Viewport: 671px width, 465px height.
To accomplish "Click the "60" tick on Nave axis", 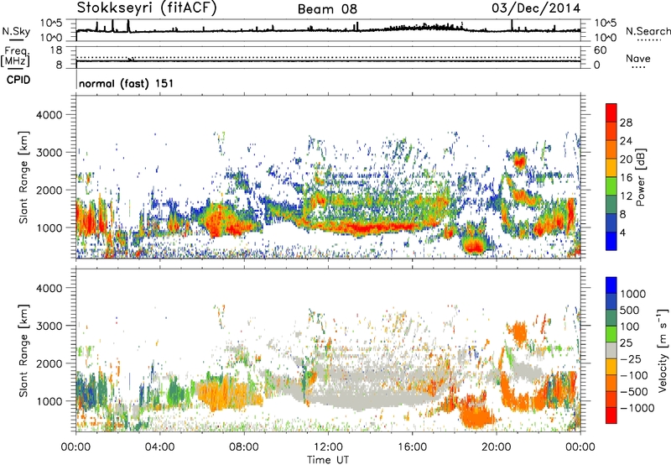I will [x=600, y=50].
